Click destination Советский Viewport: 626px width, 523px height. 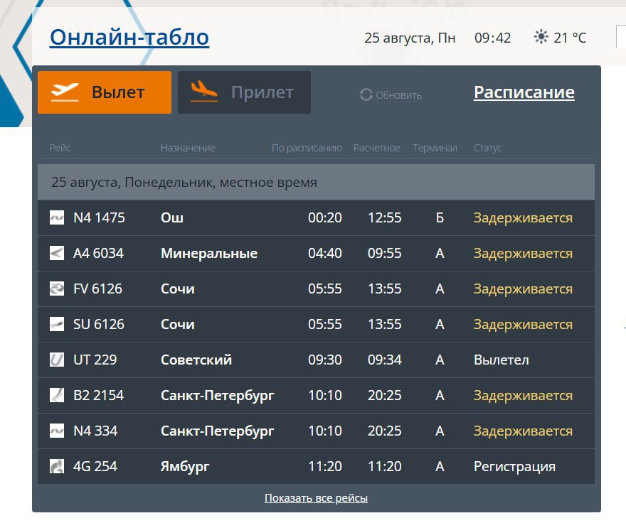pyautogui.click(x=196, y=360)
